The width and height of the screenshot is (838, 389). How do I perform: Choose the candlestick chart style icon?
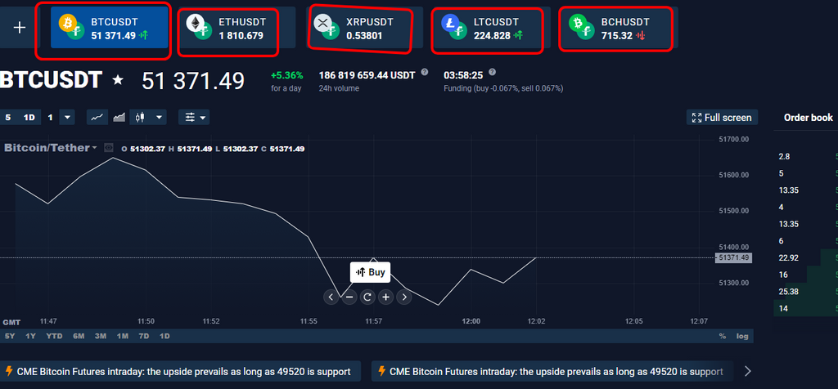[x=140, y=118]
